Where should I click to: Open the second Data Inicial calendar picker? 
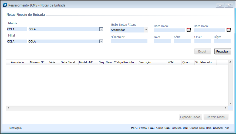point(228,30)
